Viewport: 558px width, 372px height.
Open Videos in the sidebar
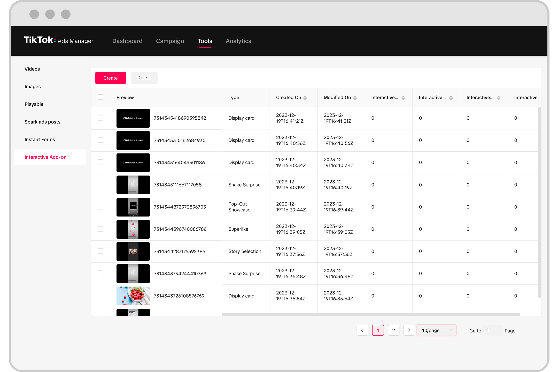(32, 69)
